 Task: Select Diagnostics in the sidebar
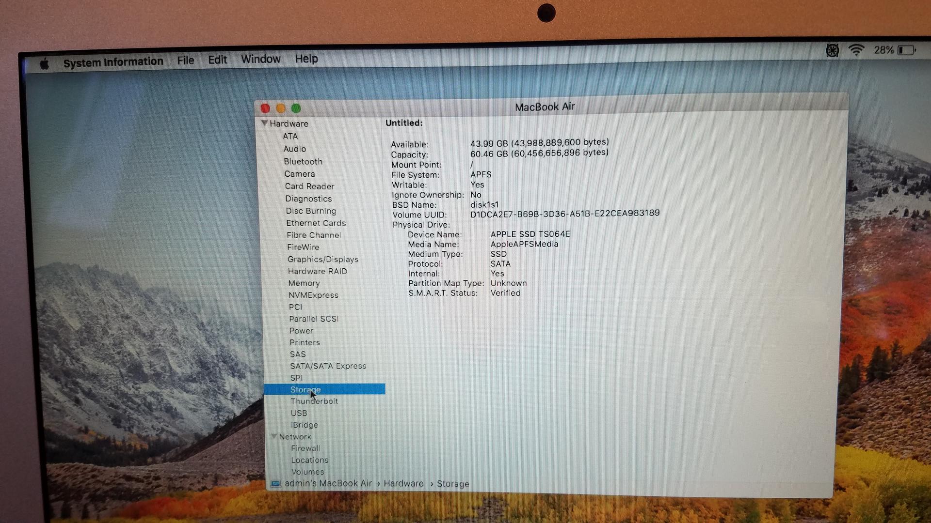308,199
